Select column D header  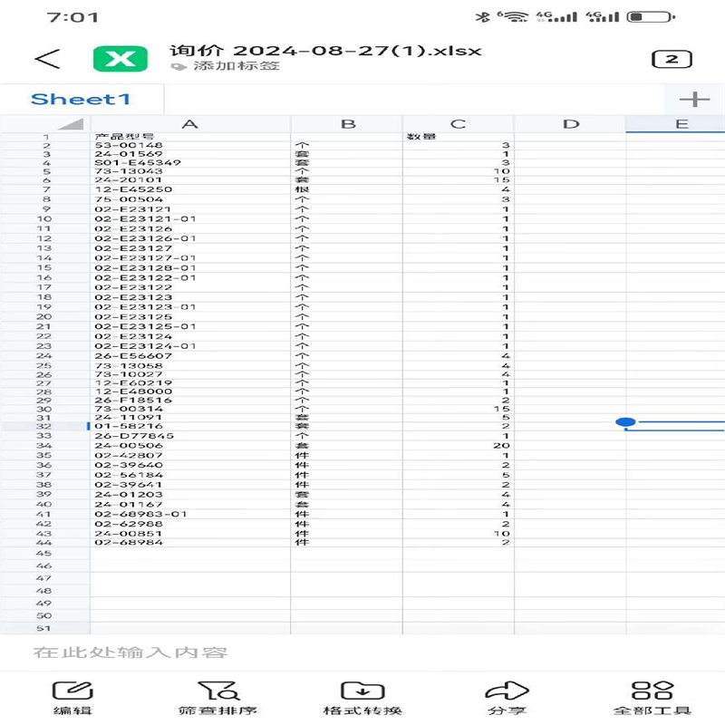point(570,124)
